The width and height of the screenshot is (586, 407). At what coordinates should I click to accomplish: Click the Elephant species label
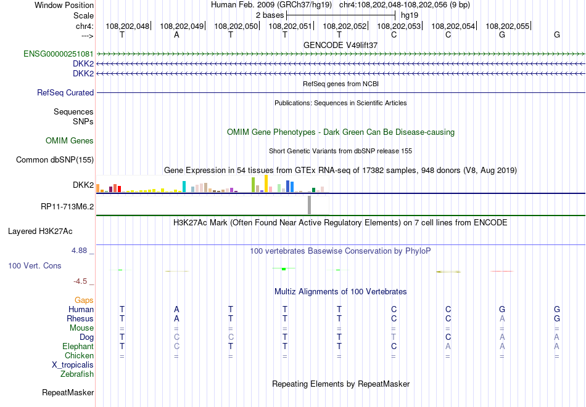click(x=78, y=347)
